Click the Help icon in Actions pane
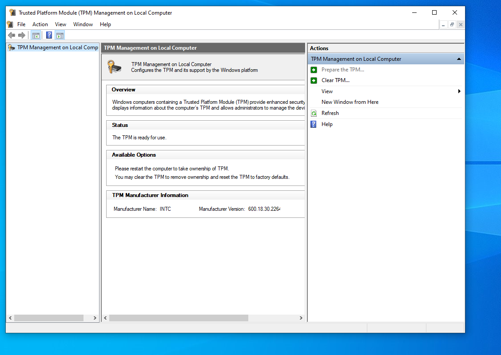 coord(314,124)
